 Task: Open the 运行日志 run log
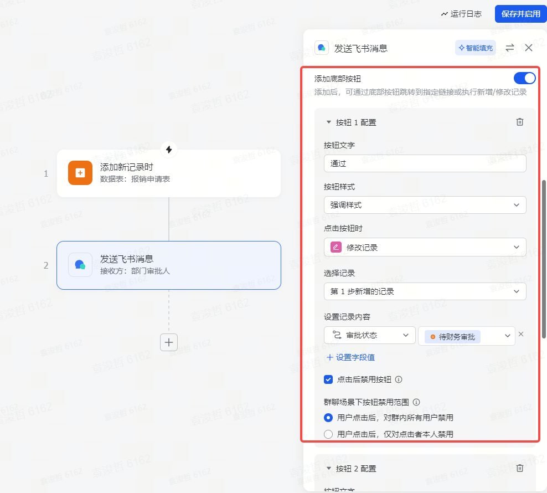coord(461,14)
